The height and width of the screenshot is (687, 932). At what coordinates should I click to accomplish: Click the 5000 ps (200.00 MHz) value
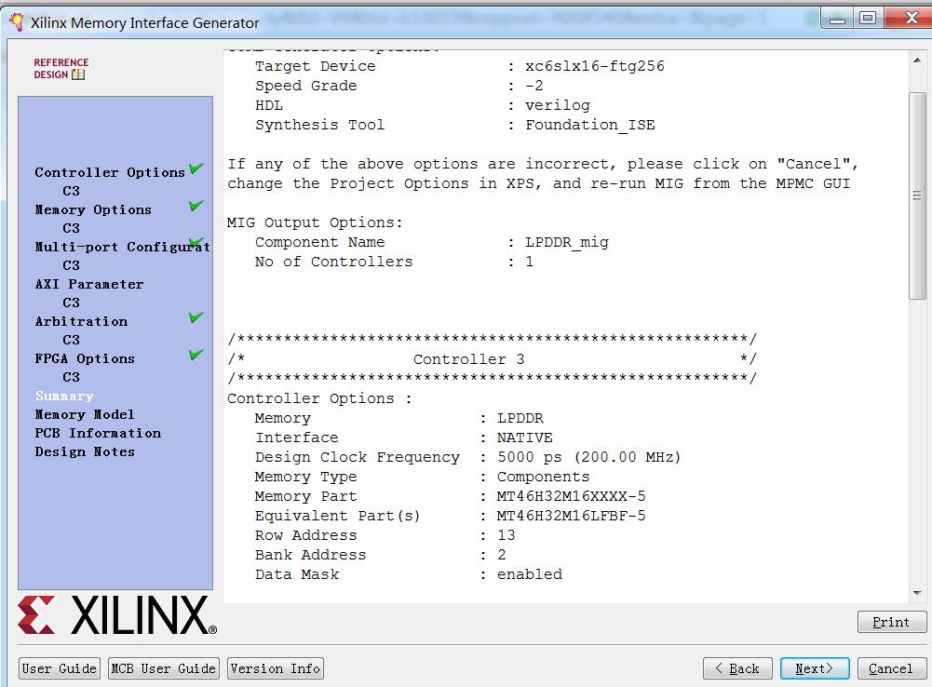click(x=589, y=457)
